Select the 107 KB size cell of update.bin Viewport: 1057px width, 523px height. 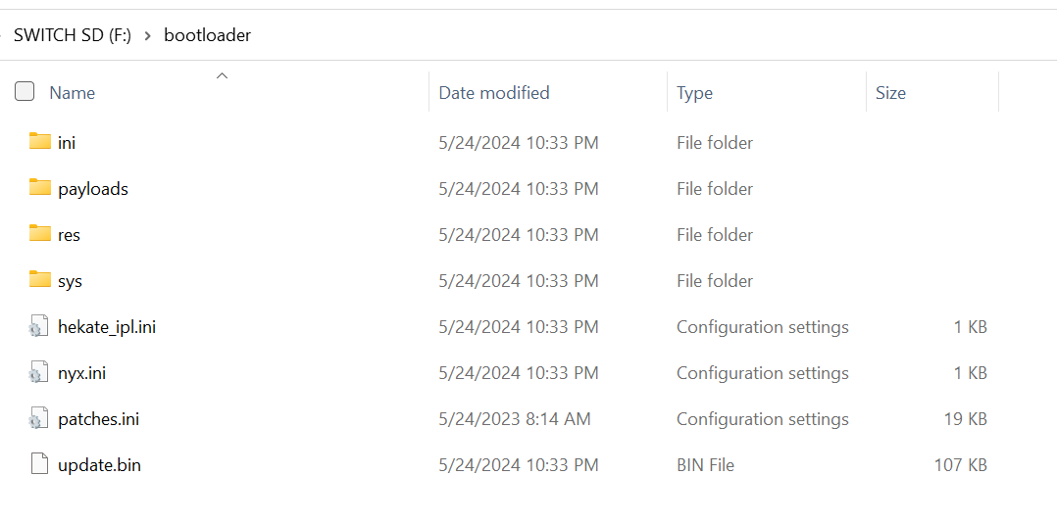(961, 464)
